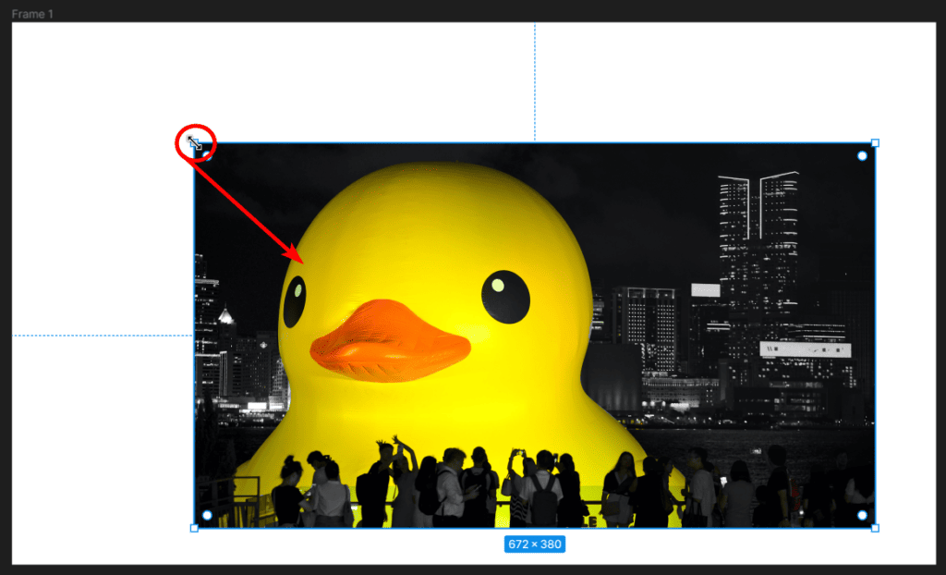Click the duck's left eye in image

pos(295,300)
